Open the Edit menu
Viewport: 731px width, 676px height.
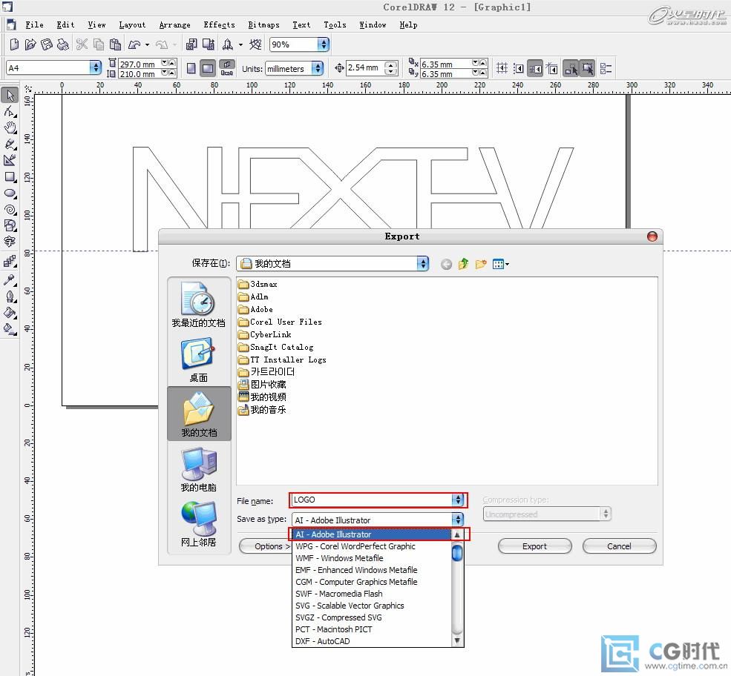[x=65, y=24]
